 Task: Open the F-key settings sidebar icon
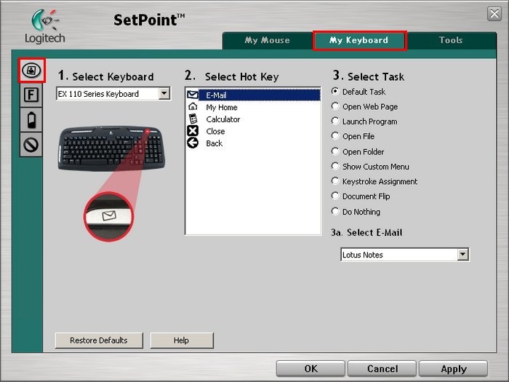click(31, 95)
